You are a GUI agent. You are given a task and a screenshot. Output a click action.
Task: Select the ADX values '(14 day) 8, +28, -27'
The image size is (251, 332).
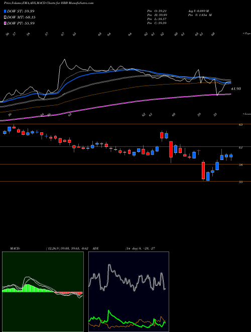(141, 248)
